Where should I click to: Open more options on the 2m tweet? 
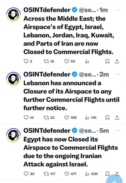coord(118,74)
